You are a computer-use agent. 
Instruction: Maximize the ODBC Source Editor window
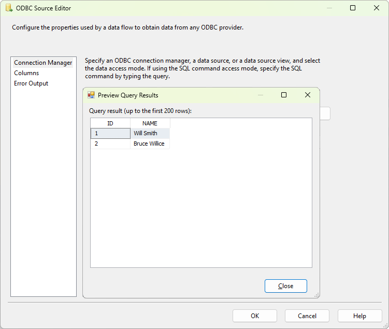tap(353, 8)
